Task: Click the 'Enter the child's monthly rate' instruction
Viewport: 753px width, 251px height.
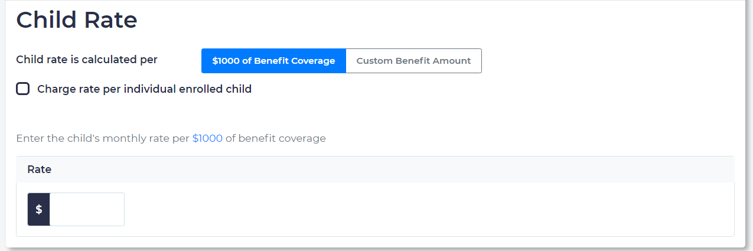Action: 102,139
